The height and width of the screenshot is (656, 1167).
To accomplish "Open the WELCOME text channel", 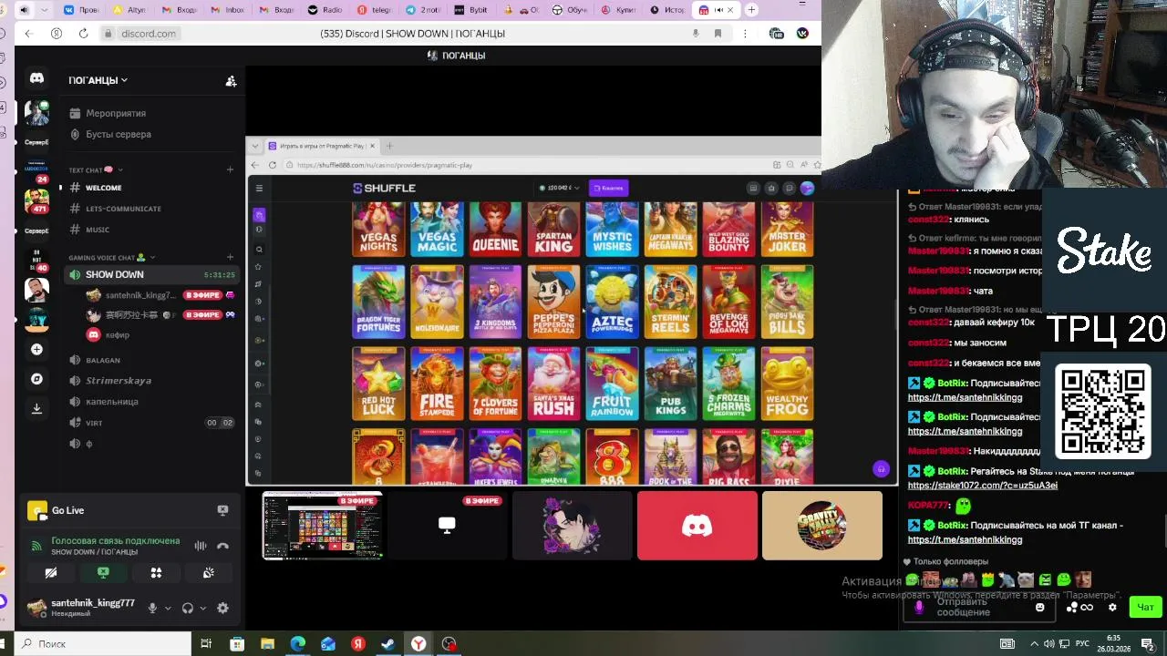I will [x=103, y=188].
